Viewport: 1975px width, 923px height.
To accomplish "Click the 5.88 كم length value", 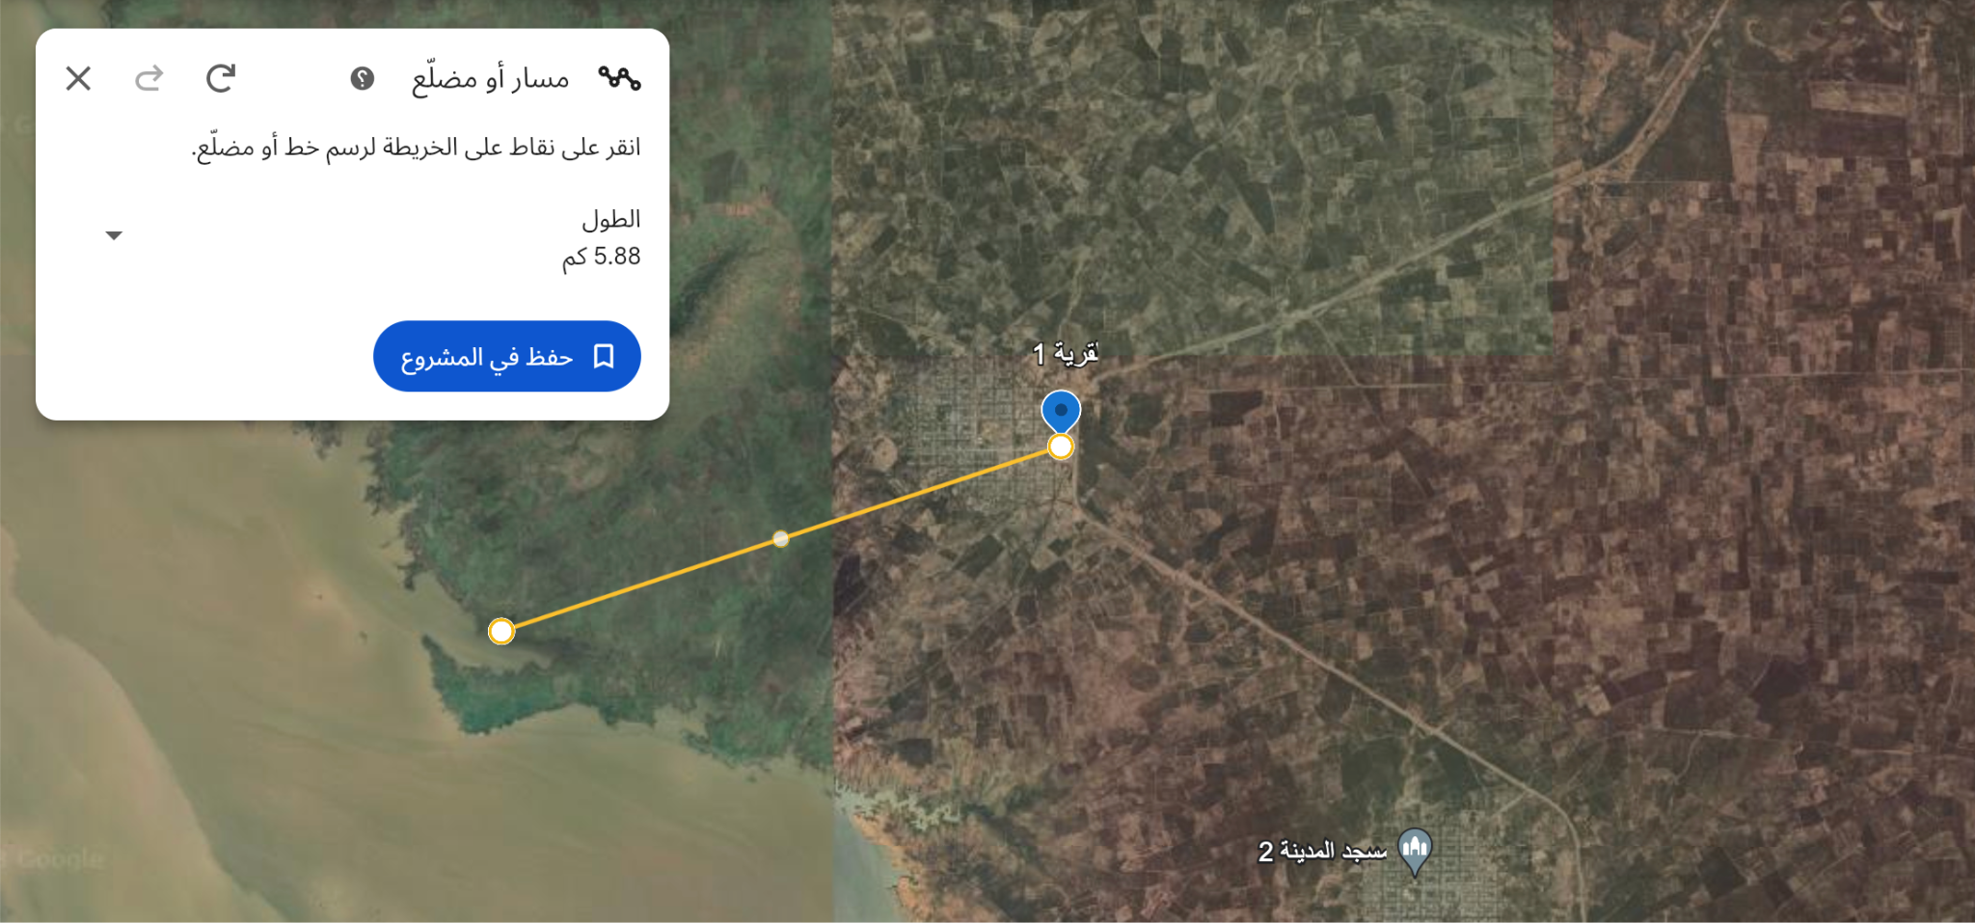I will point(602,257).
